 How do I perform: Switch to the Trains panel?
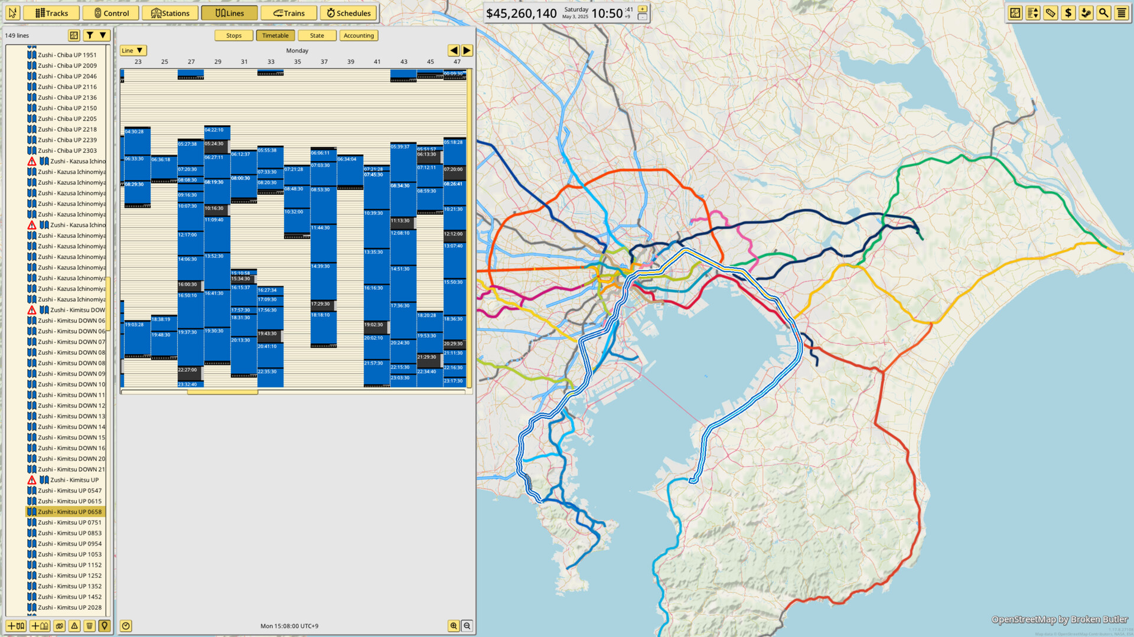pos(289,12)
